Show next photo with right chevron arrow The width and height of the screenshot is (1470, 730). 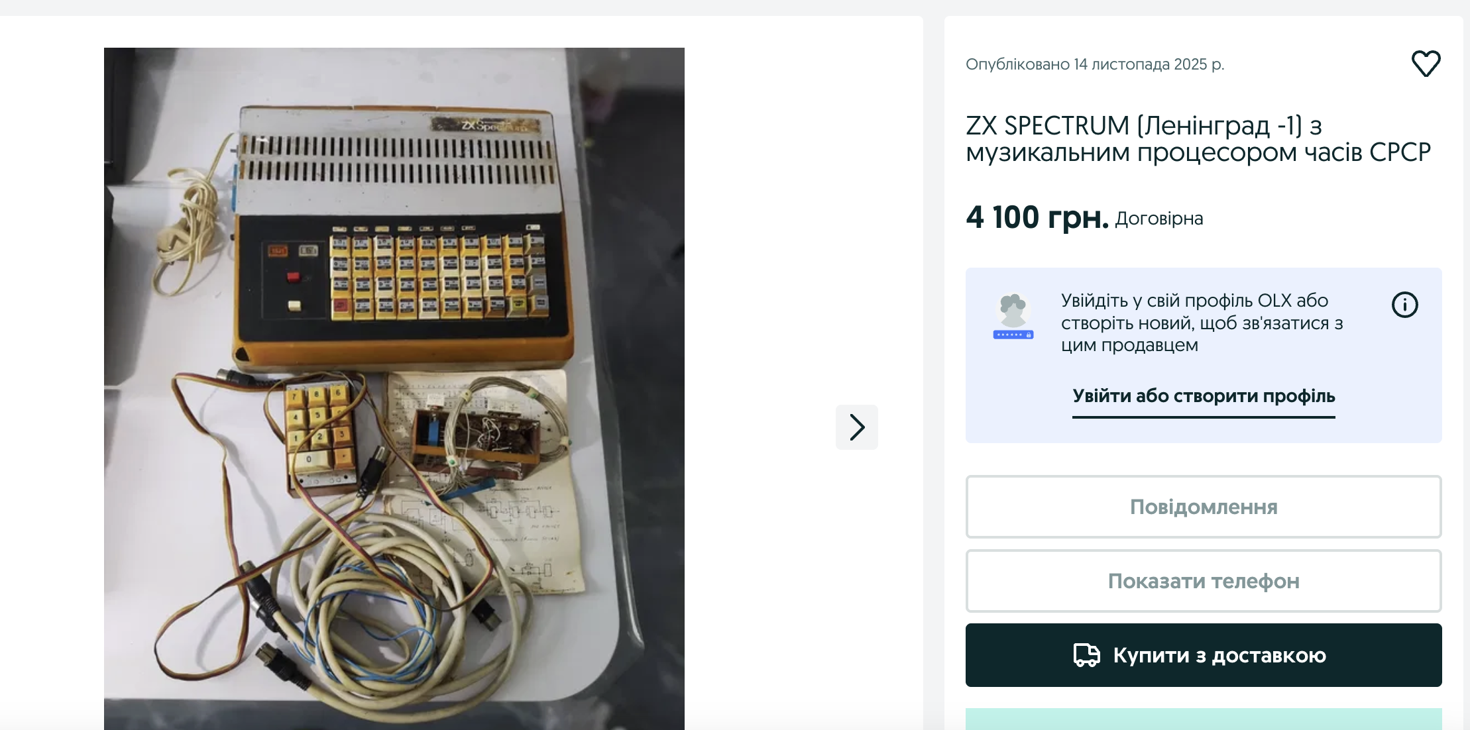point(856,427)
